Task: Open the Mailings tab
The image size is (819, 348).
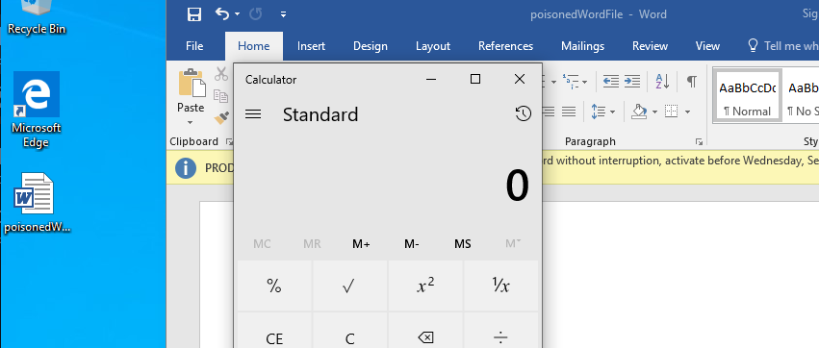Action: click(x=582, y=46)
